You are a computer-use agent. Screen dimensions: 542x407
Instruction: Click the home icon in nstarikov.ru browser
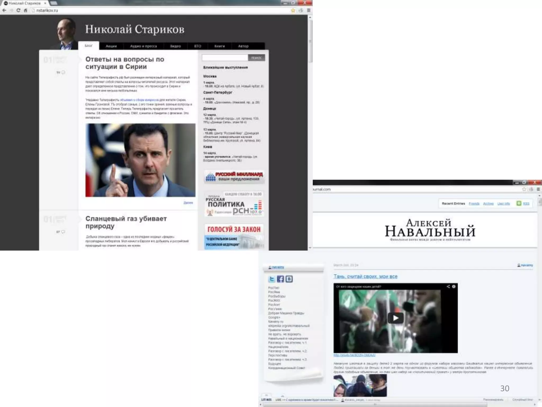click(x=25, y=10)
